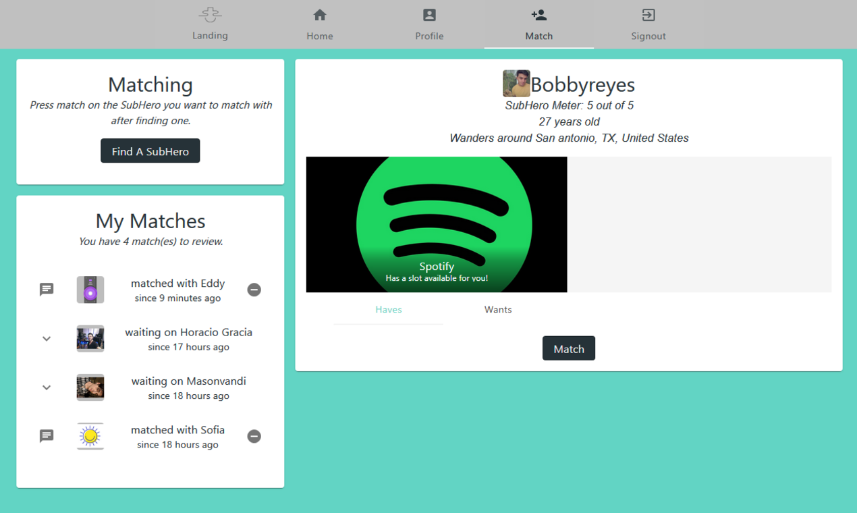This screenshot has height=513, width=857.
Task: Click the Signout tab label
Action: (648, 36)
